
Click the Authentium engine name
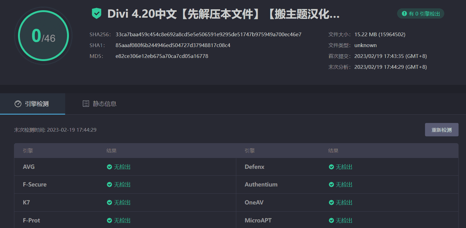[261, 185]
